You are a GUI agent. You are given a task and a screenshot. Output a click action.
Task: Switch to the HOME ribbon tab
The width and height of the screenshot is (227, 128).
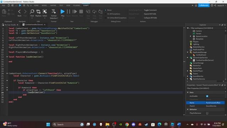point(36,5)
